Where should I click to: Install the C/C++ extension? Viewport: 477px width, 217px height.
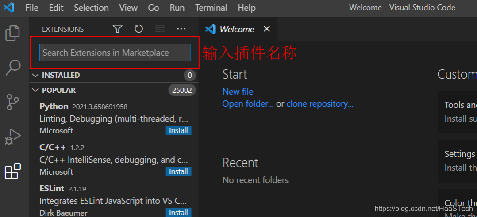point(179,171)
